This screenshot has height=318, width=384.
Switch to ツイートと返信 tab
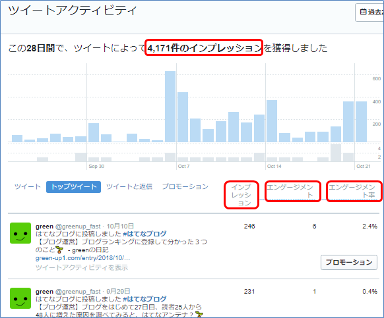(x=129, y=187)
